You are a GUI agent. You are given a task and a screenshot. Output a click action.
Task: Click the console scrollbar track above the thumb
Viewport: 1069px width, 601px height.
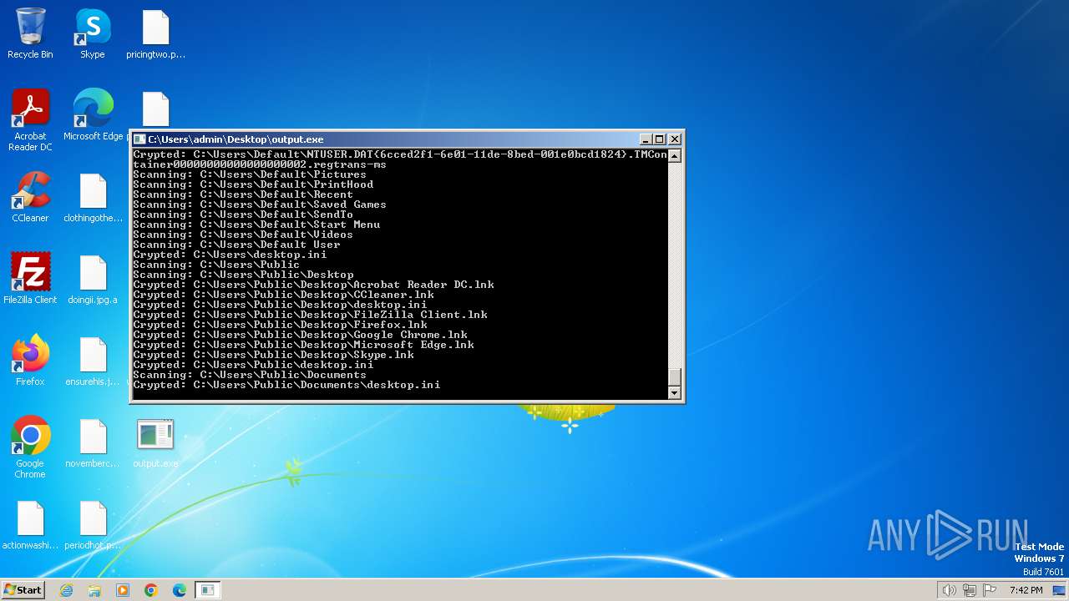point(675,265)
